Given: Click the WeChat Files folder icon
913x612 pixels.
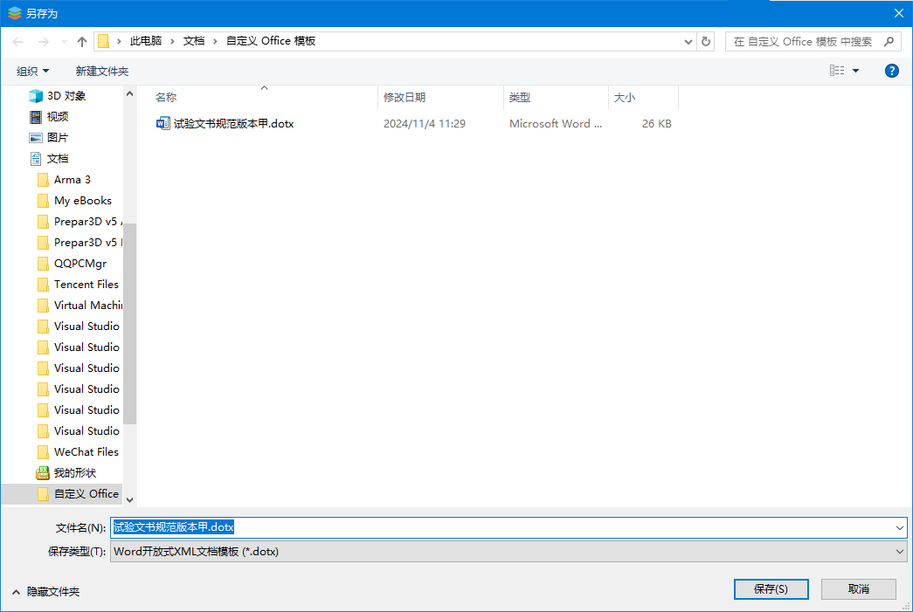Looking at the screenshot, I should pyautogui.click(x=43, y=452).
